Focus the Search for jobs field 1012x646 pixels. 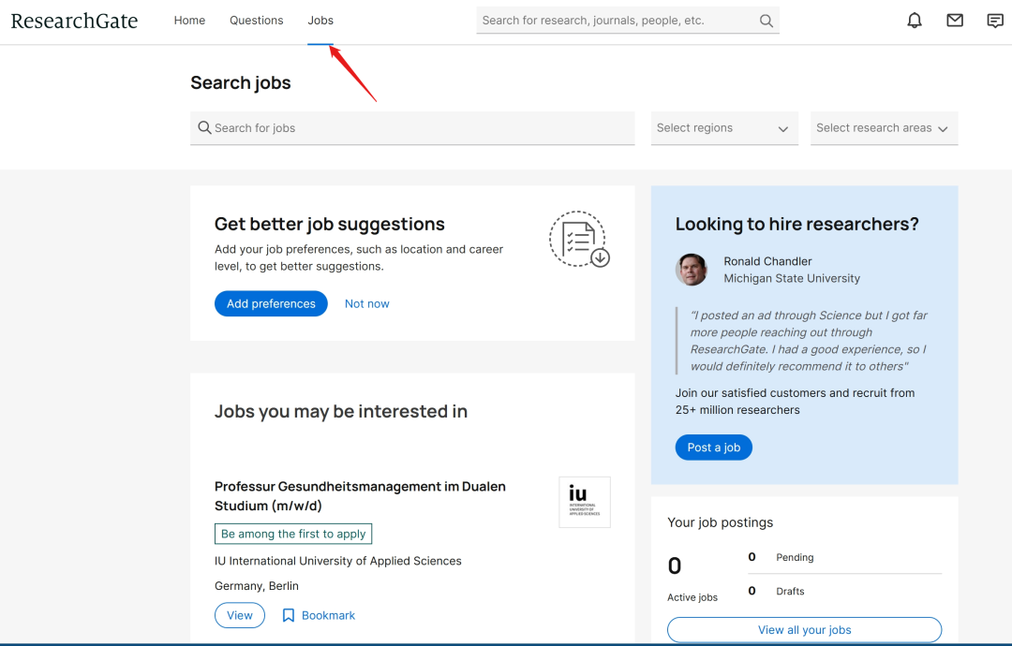[412, 127]
